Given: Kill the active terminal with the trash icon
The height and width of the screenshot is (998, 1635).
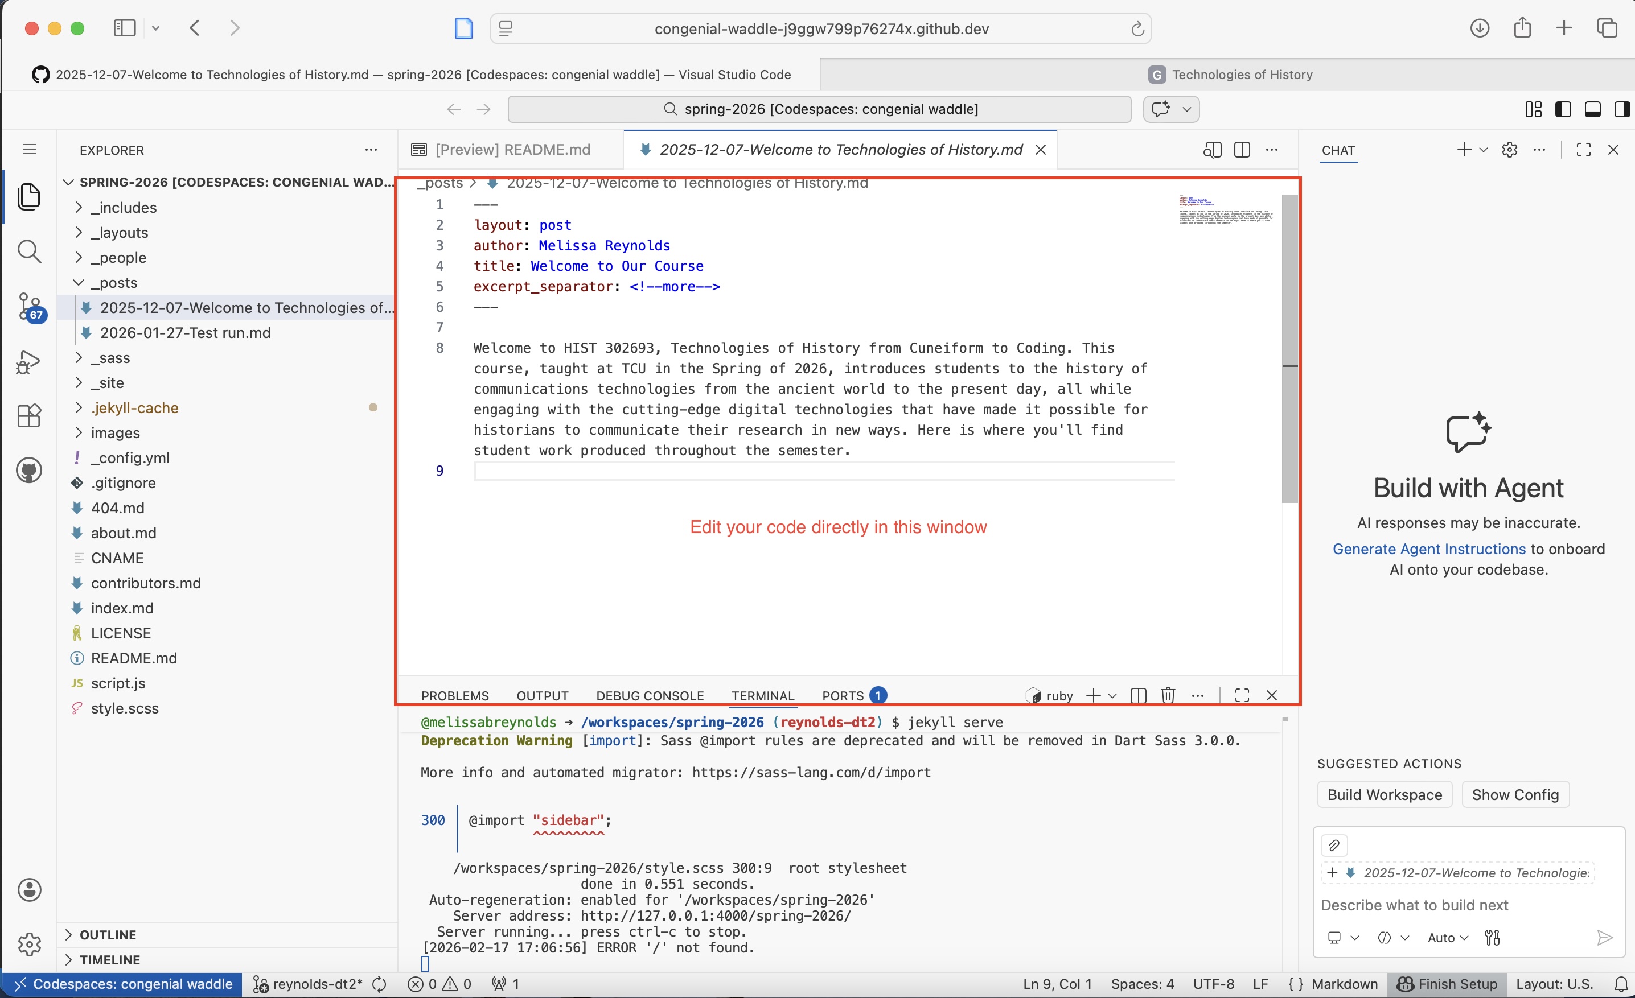Looking at the screenshot, I should 1168,695.
